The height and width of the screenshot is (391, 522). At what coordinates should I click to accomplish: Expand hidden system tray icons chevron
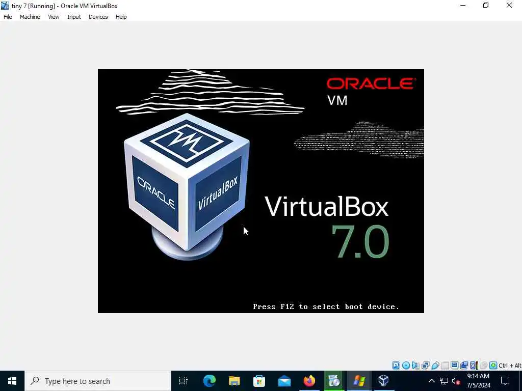point(431,381)
